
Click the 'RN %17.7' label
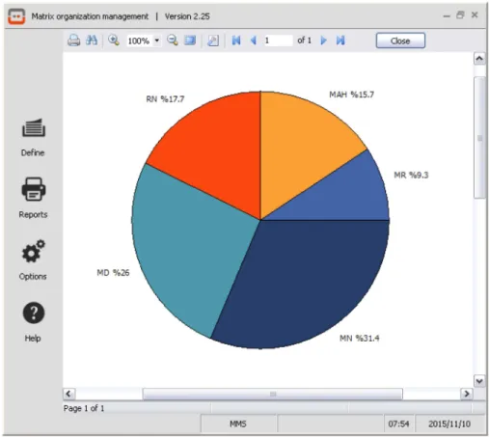coord(165,99)
